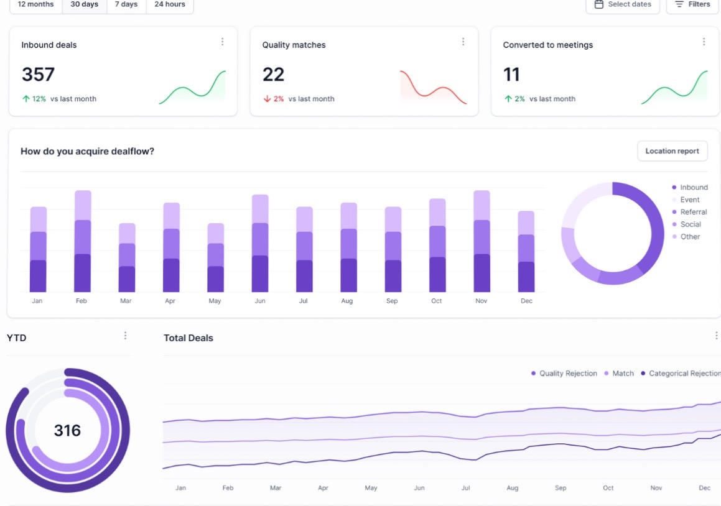This screenshot has height=506, width=721.
Task: Toggle the Quality Rejection series visibility
Action: point(566,373)
